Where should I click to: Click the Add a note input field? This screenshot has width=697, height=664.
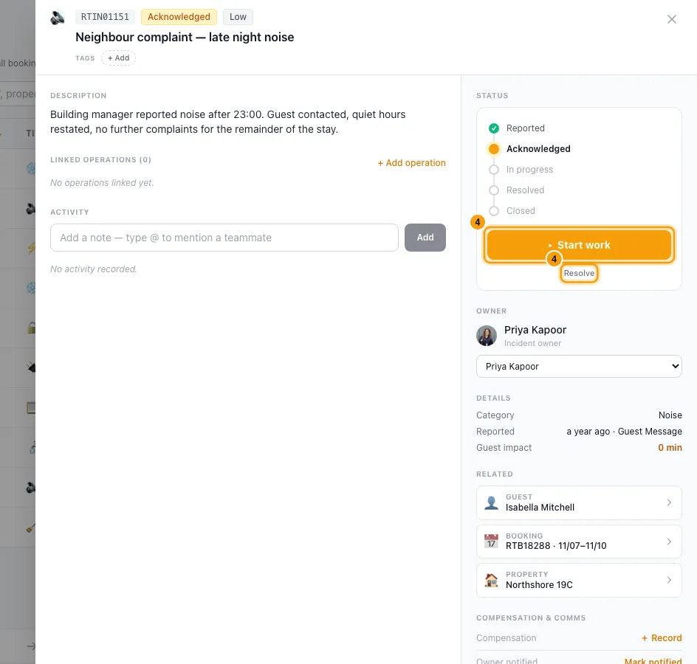pos(224,238)
